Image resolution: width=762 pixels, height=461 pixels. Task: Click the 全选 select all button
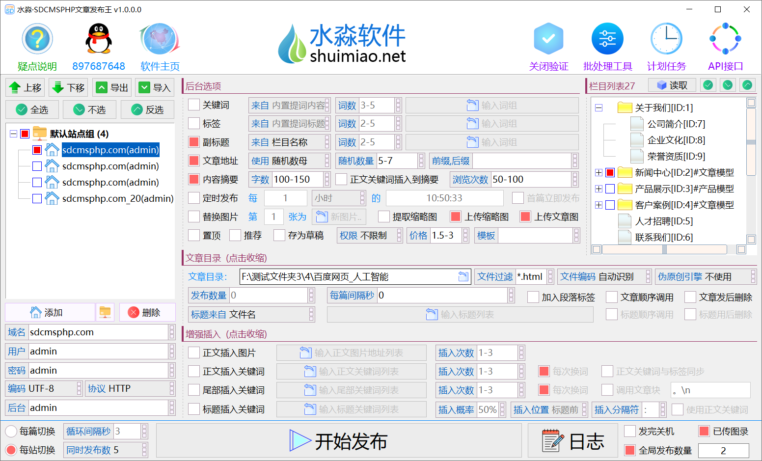pos(32,109)
